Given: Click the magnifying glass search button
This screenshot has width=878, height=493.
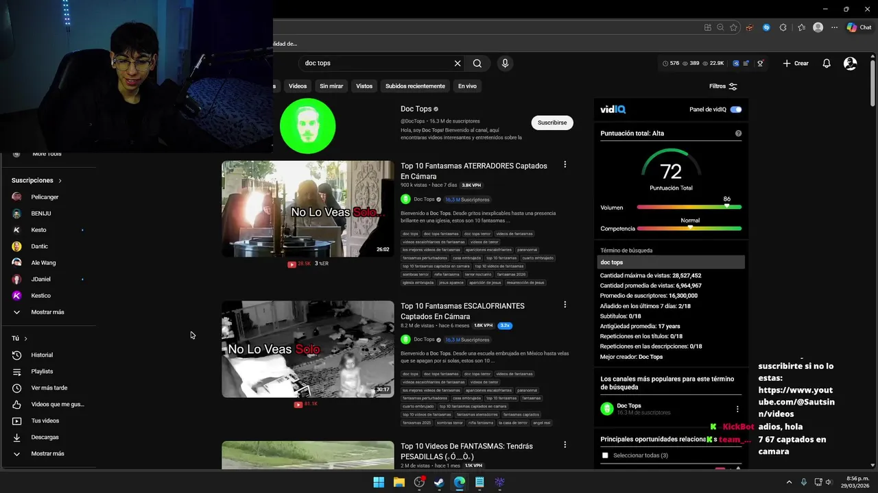Looking at the screenshot, I should pos(477,63).
